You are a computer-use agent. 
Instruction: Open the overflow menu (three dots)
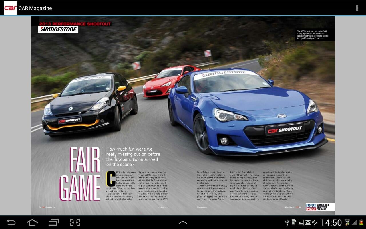357,8
